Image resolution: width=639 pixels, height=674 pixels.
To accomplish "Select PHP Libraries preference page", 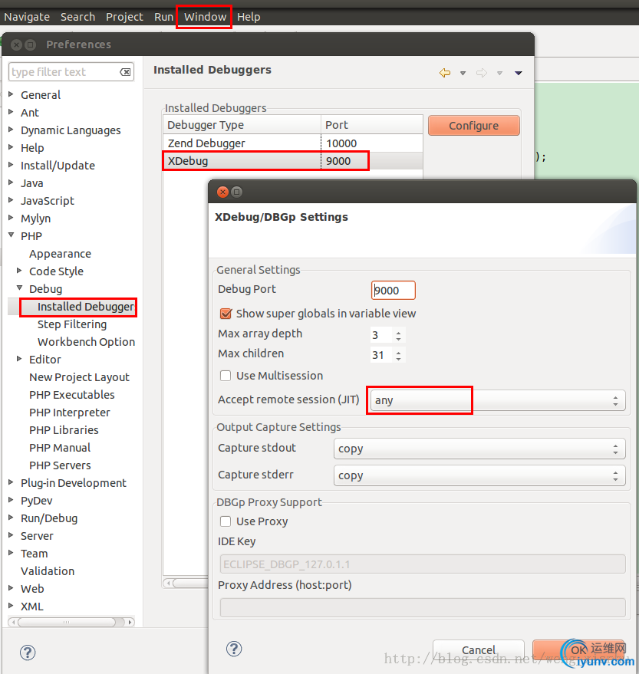I will point(64,430).
